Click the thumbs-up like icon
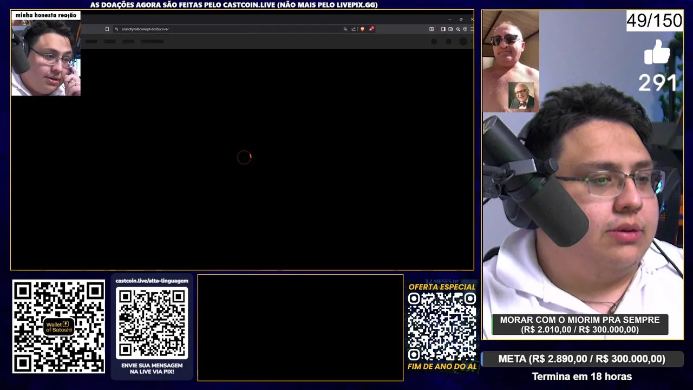The image size is (693, 390). (x=657, y=53)
